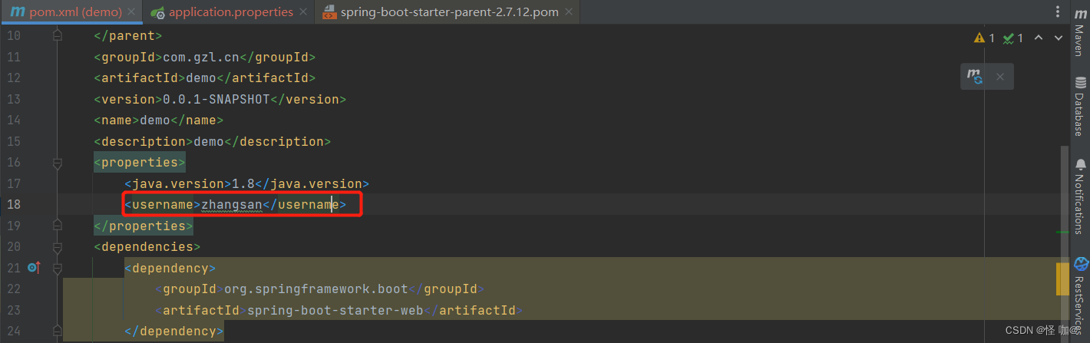Close the application.properties tab
The image size is (1090, 343).
[x=303, y=12]
